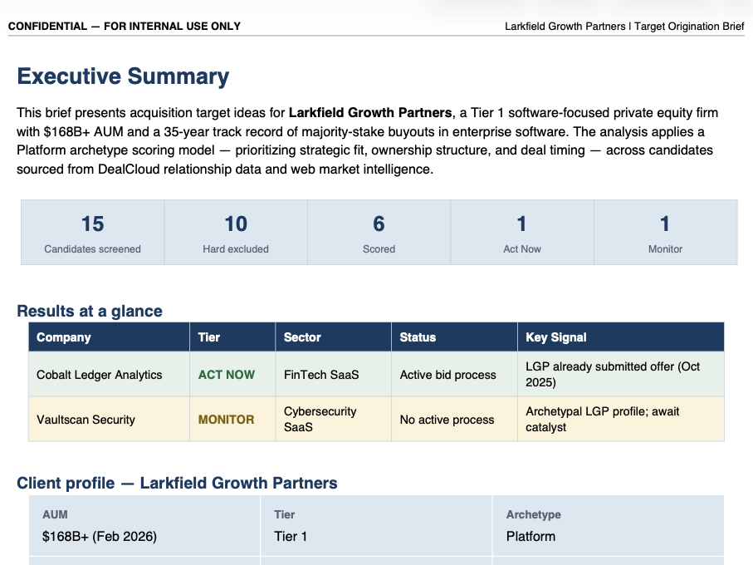Click the 'Monitor' stat label
The image size is (753, 565).
[665, 249]
